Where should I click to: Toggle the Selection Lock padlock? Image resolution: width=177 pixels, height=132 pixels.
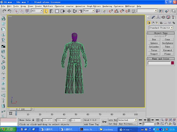(33, 120)
